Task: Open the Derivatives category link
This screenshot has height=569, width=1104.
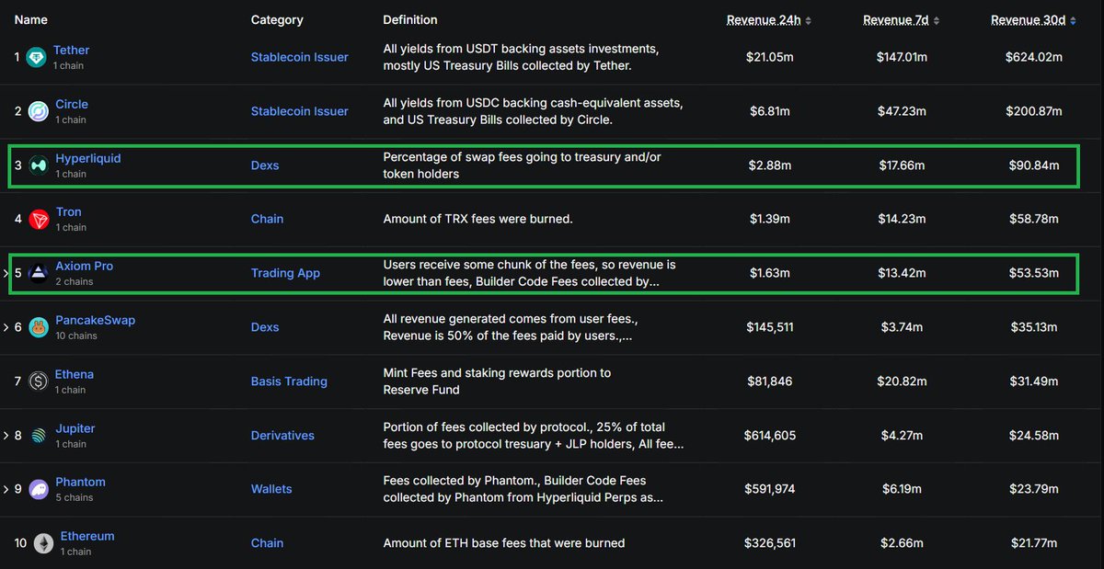Action: [x=282, y=436]
